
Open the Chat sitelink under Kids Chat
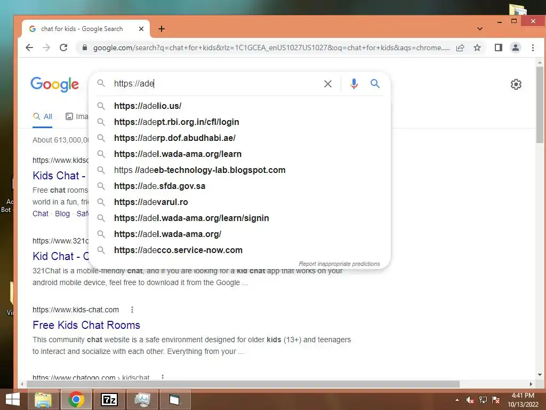[x=41, y=214]
